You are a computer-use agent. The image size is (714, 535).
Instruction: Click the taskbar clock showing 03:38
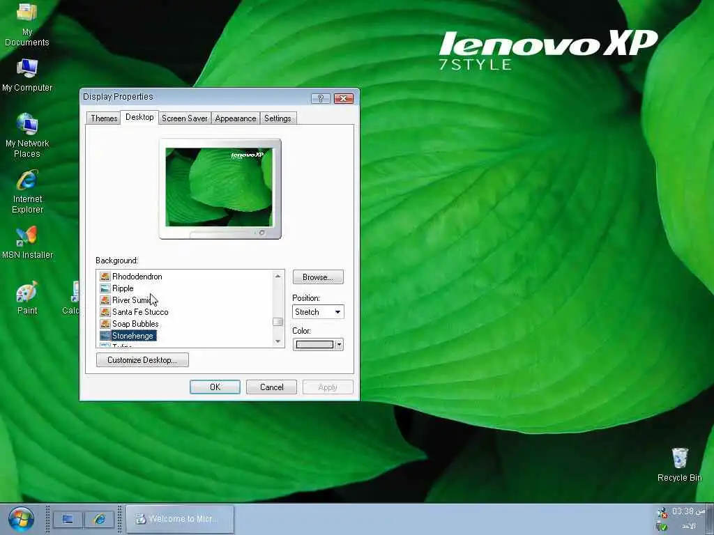pos(688,511)
